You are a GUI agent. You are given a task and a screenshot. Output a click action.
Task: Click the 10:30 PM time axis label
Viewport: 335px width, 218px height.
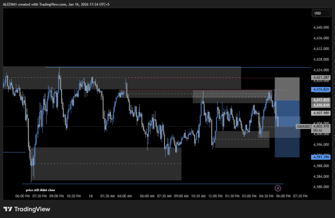[x=74, y=196]
